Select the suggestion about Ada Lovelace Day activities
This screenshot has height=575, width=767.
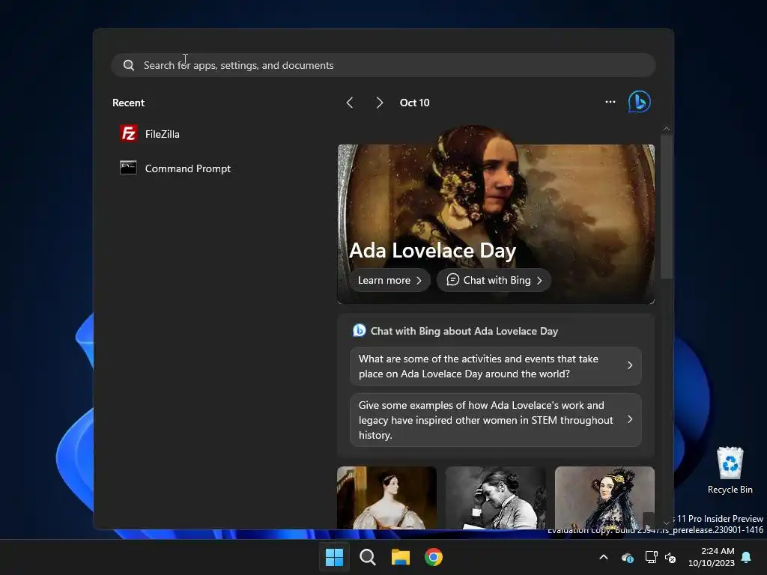(x=496, y=366)
